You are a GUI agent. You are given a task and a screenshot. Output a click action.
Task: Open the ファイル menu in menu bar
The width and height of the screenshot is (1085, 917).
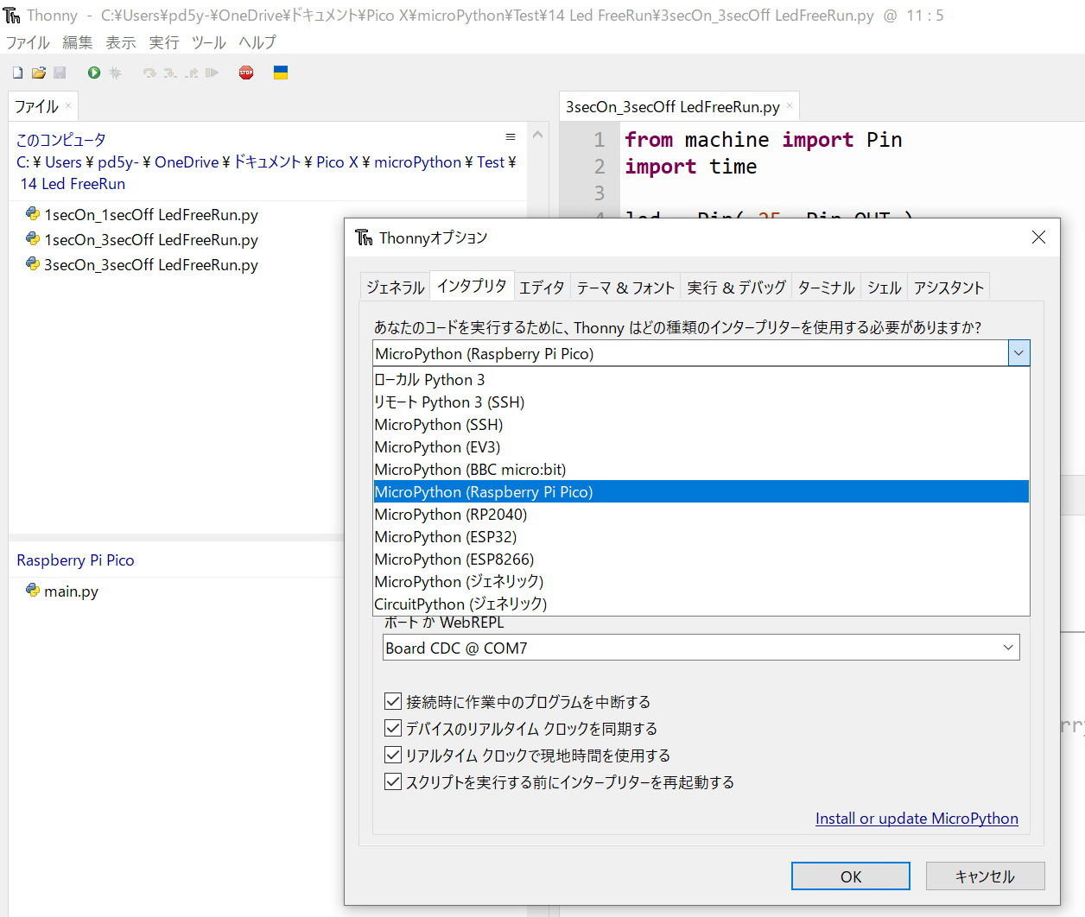[28, 42]
